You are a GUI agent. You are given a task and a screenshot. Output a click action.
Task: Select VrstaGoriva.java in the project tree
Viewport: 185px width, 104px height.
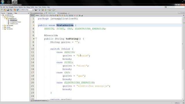tap(14, 24)
